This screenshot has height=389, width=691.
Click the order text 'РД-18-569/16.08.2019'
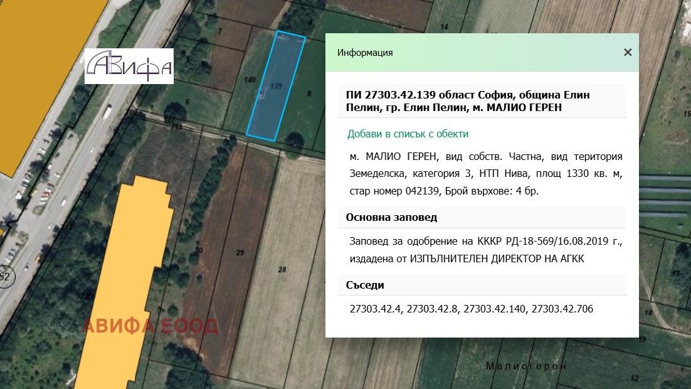(x=557, y=242)
